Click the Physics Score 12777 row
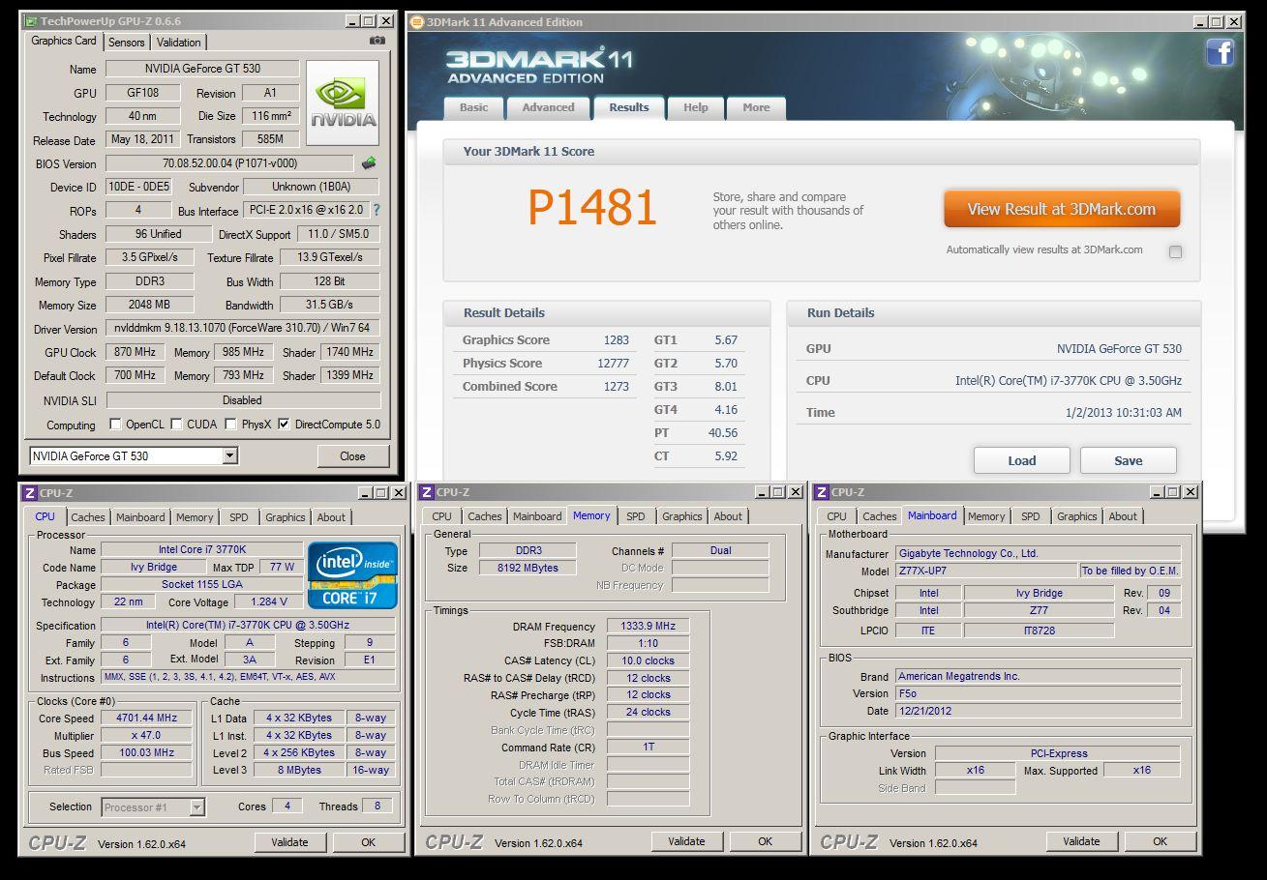Viewport: 1267px width, 880px height. pos(546,364)
